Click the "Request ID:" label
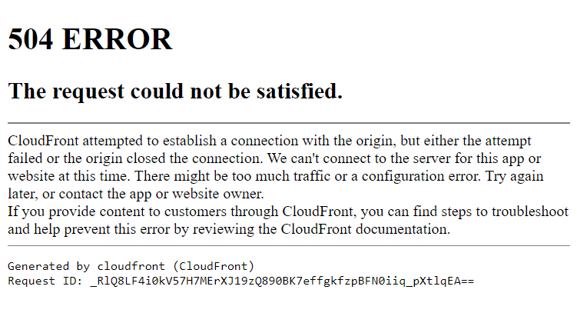Viewport: 577px width, 313px height. coord(45,281)
